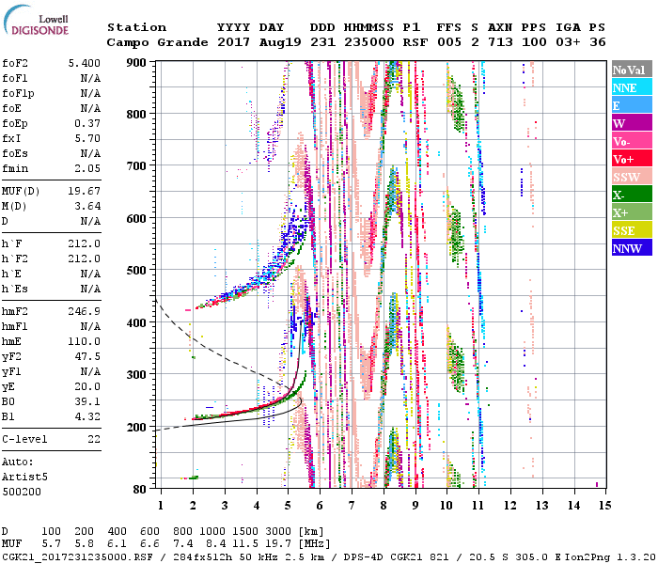Viewport: 658px width, 564px height.
Task: Select the 500 km height axis label
Action: (136, 271)
